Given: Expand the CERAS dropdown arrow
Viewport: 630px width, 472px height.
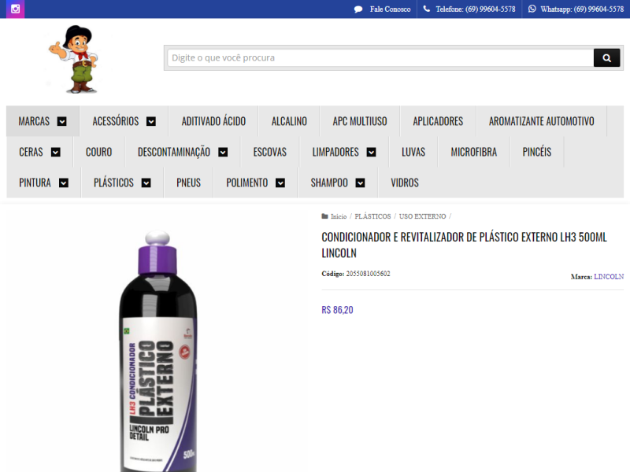Looking at the screenshot, I should pyautogui.click(x=56, y=152).
